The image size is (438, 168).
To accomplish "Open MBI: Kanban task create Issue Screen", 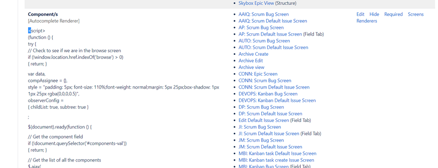I will point(276,160).
